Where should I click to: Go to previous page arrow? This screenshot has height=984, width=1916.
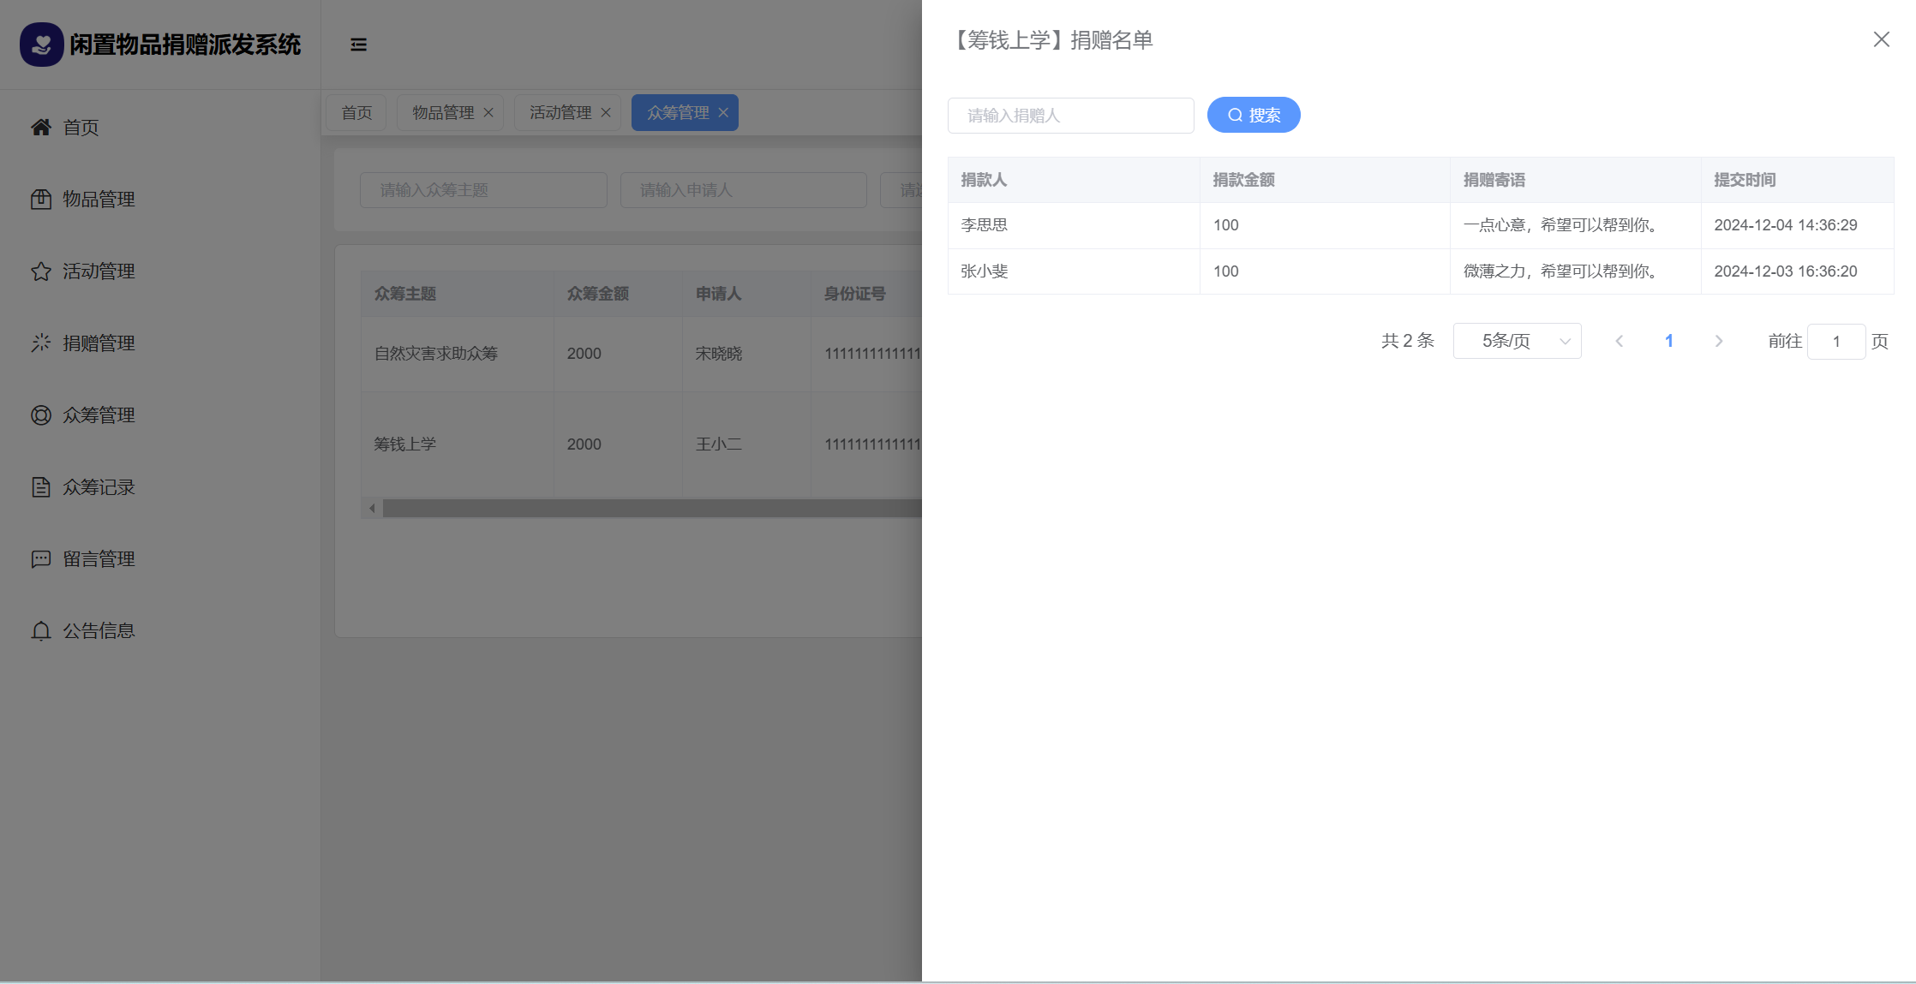(1619, 341)
